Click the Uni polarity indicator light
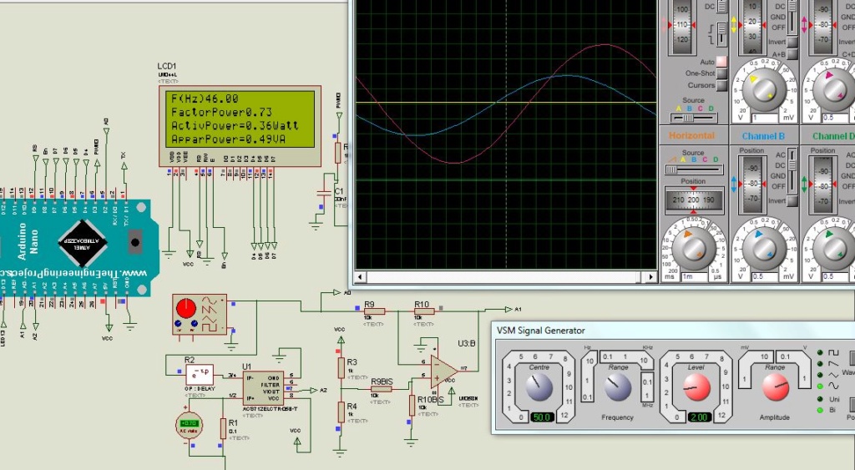The height and width of the screenshot is (470, 855). (820, 399)
